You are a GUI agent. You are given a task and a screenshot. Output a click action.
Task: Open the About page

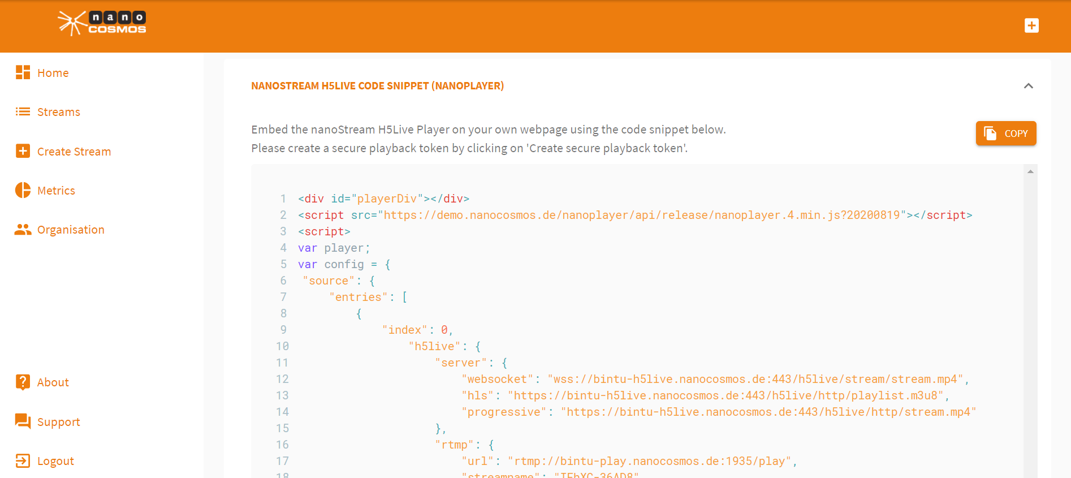[x=53, y=382]
